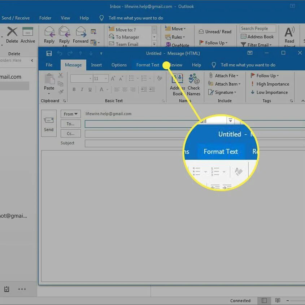The image size is (305, 305).
Task: Click the Center alignment icon
Action: (125, 90)
